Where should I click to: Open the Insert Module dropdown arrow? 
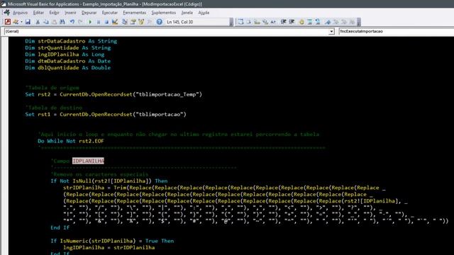(21, 22)
